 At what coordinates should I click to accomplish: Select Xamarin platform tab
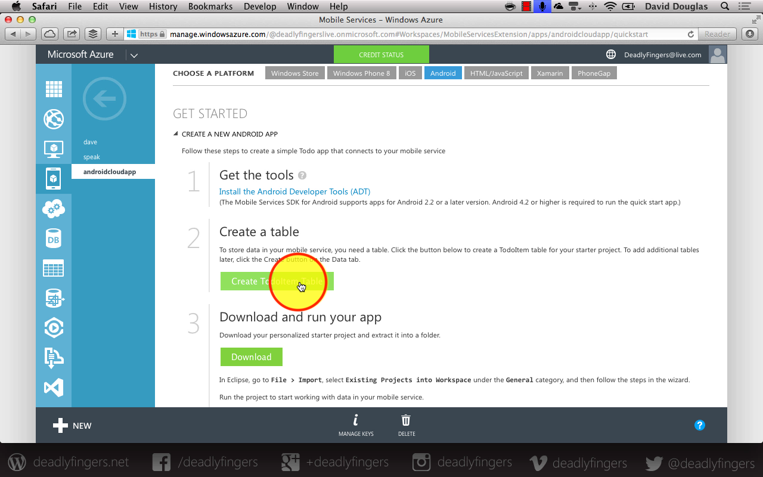(550, 73)
